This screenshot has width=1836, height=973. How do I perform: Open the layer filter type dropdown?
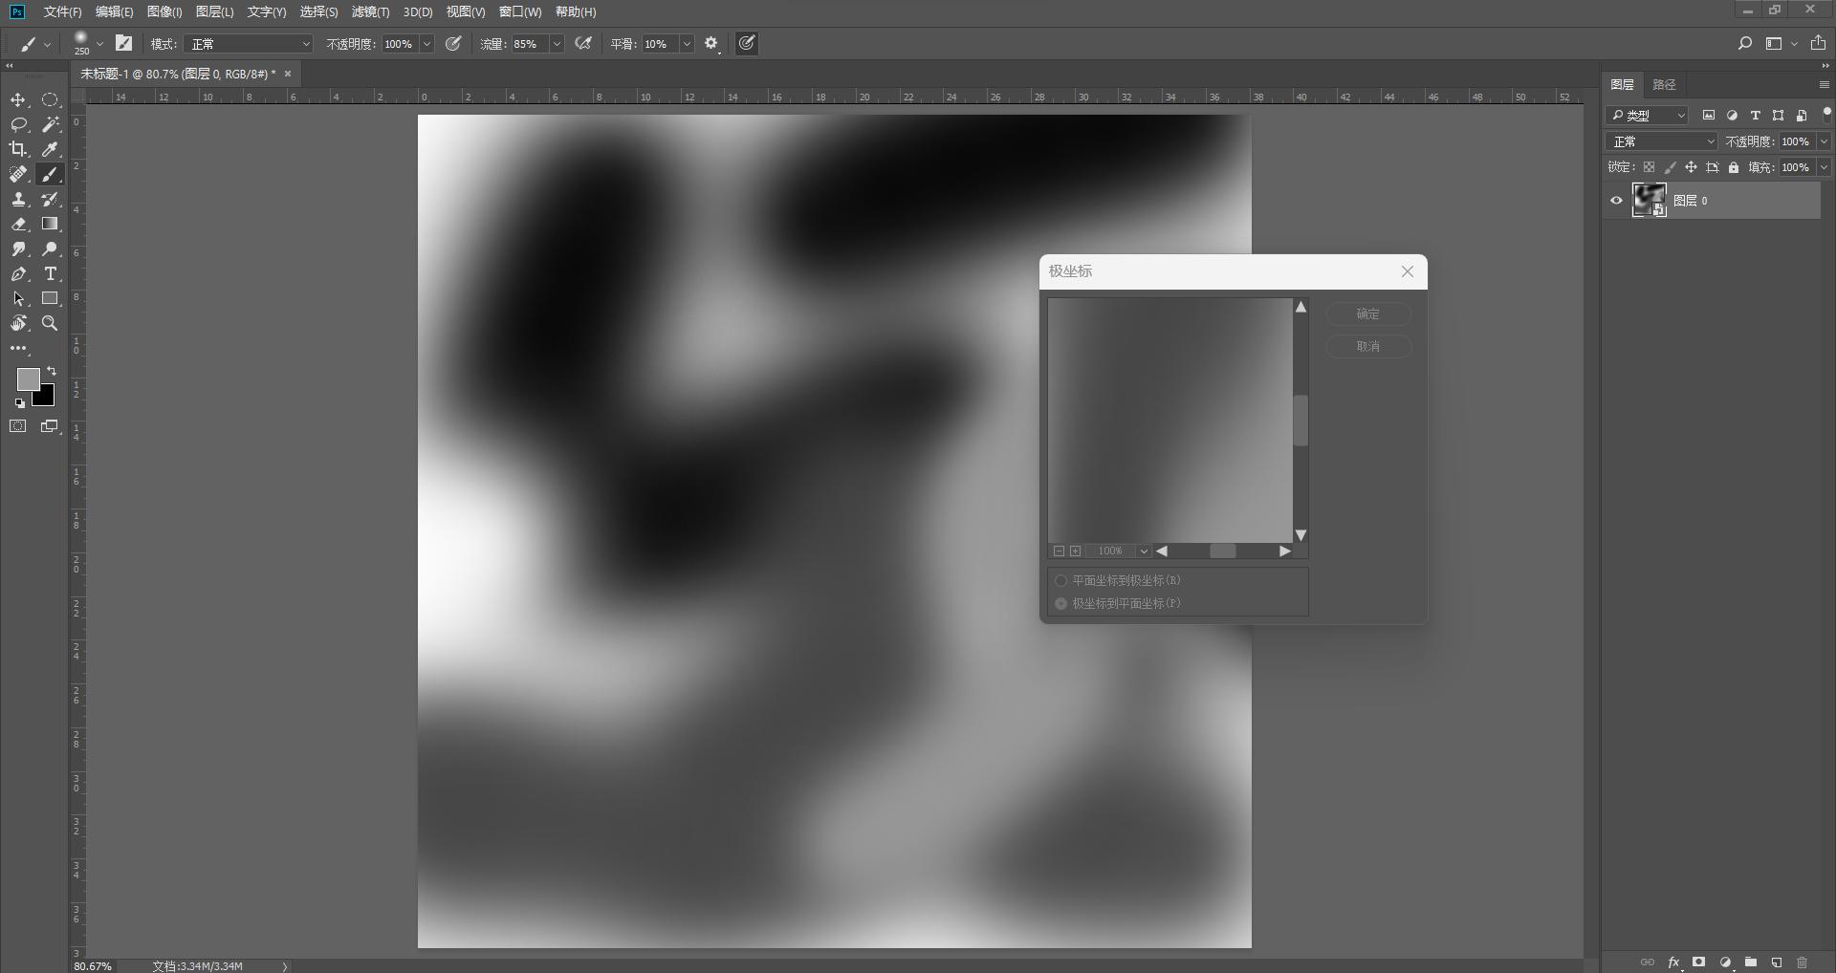[1649, 116]
